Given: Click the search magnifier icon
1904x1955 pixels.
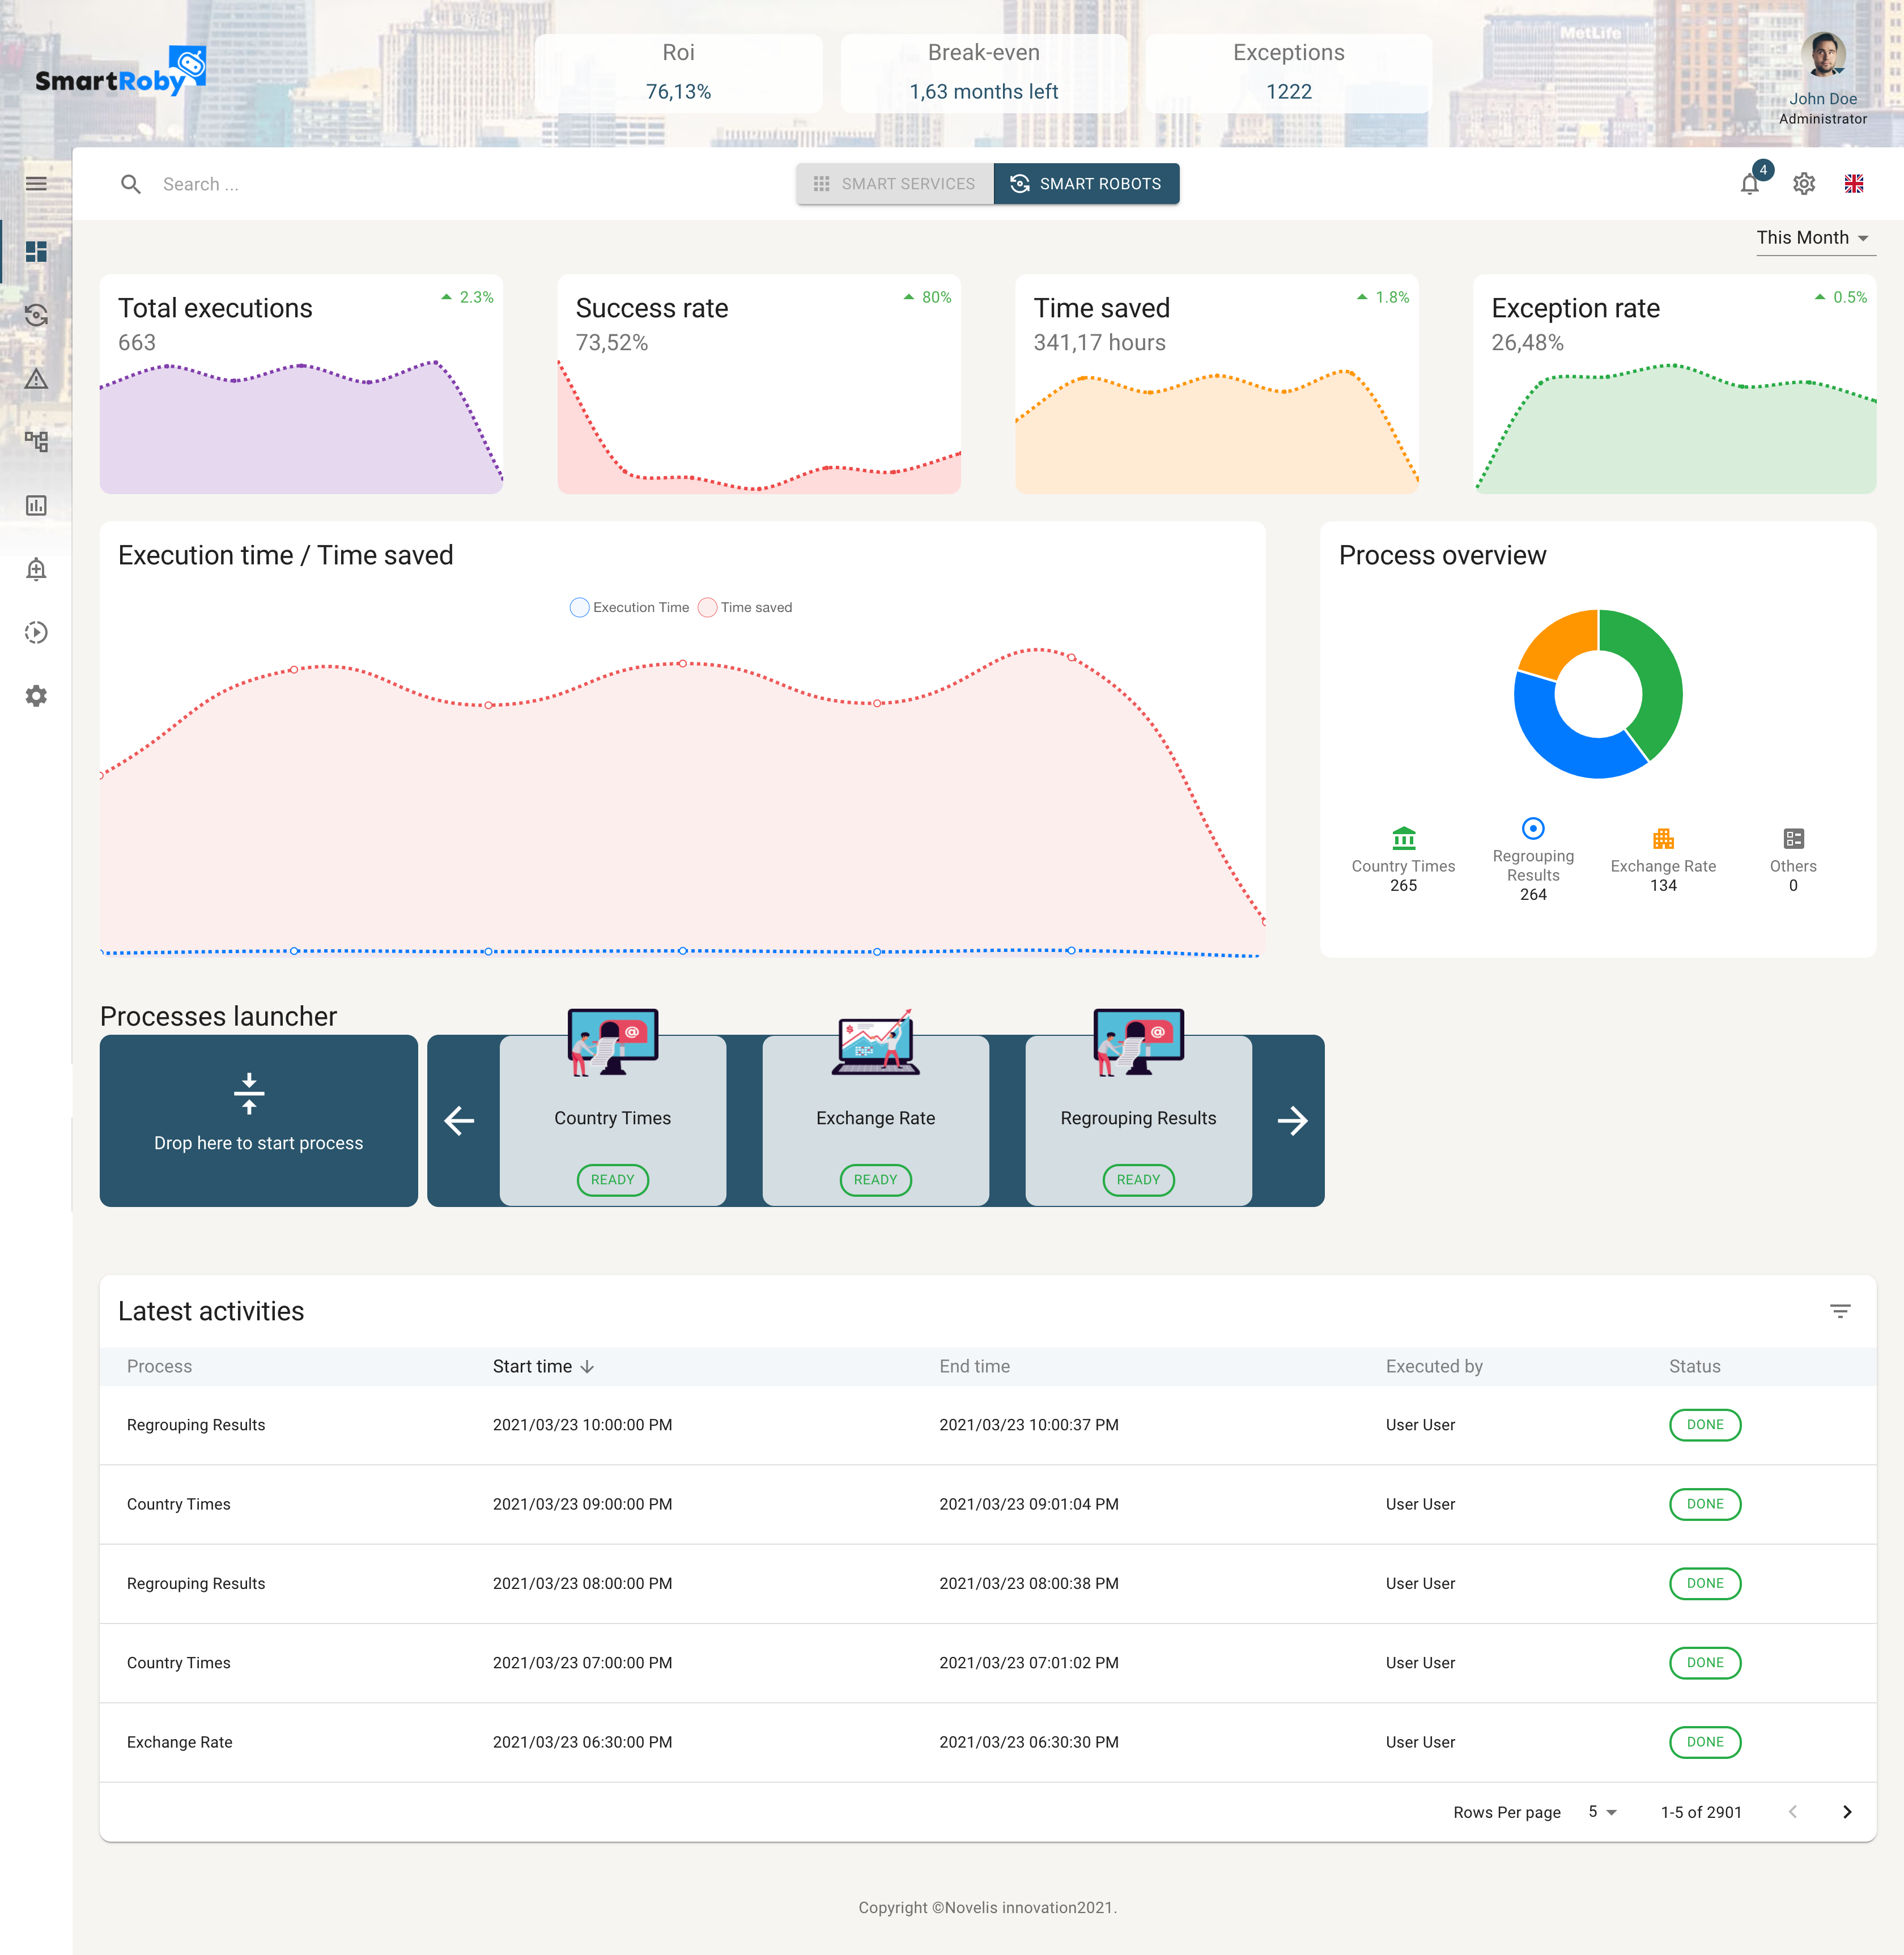Looking at the screenshot, I should click(130, 184).
